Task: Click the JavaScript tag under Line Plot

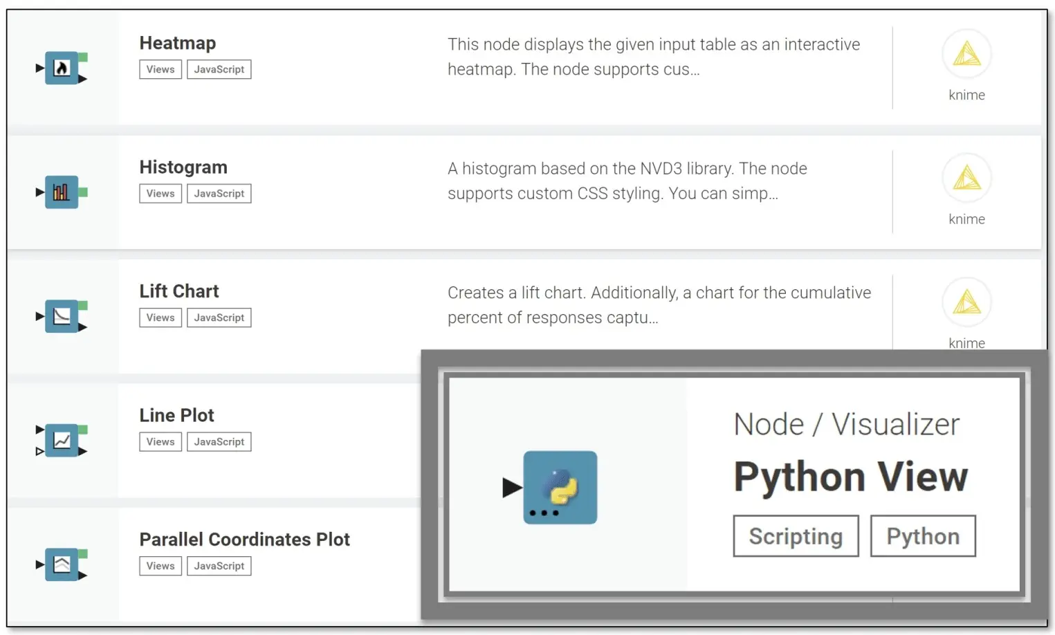Action: (x=219, y=442)
